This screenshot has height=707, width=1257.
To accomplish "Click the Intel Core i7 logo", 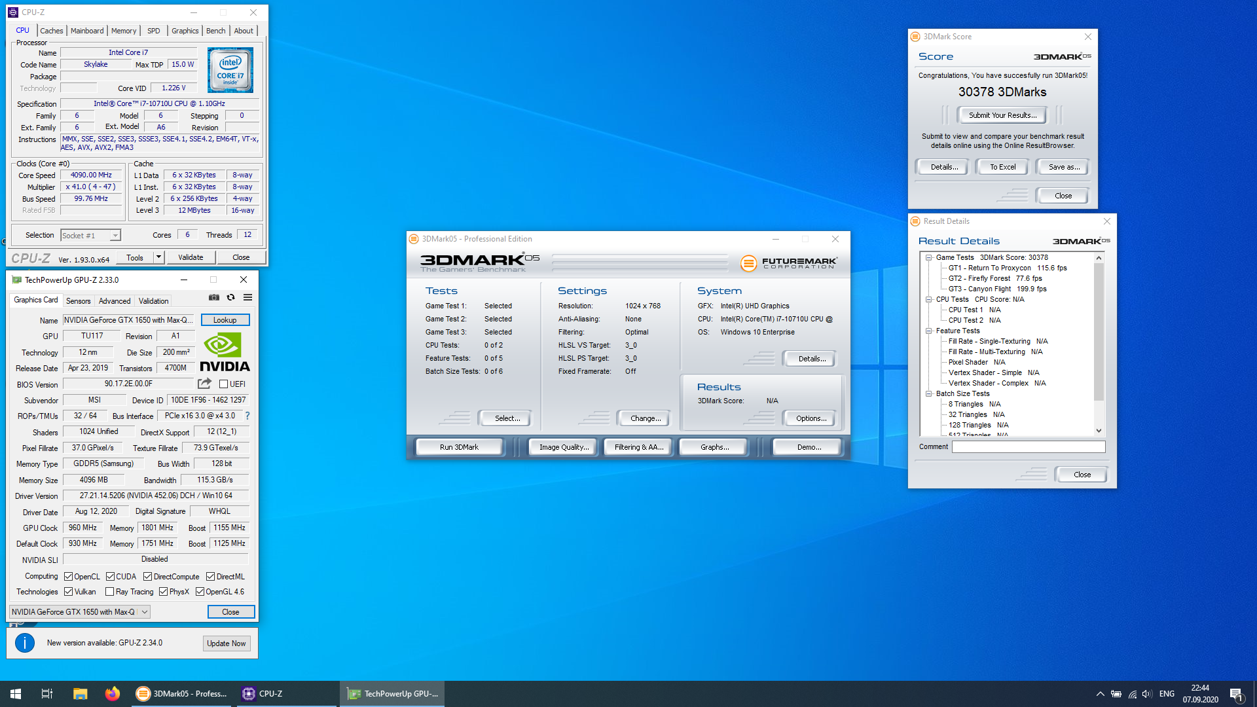I will tap(230, 70).
